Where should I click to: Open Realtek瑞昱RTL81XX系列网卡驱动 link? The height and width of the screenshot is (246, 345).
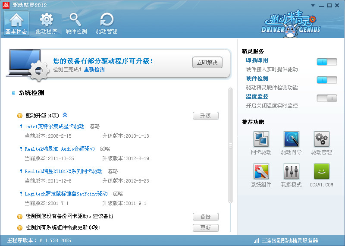(x=63, y=171)
